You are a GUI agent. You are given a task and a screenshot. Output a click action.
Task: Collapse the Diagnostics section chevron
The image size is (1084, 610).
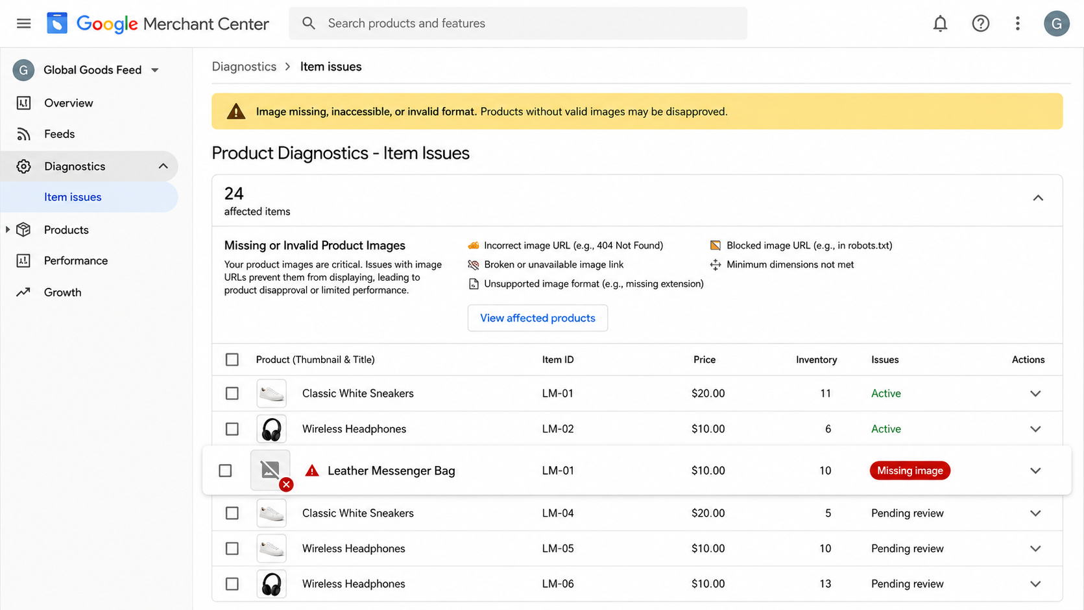coord(163,167)
